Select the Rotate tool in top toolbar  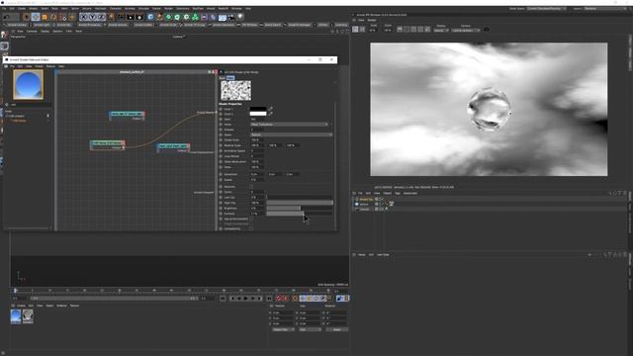[x=53, y=17]
